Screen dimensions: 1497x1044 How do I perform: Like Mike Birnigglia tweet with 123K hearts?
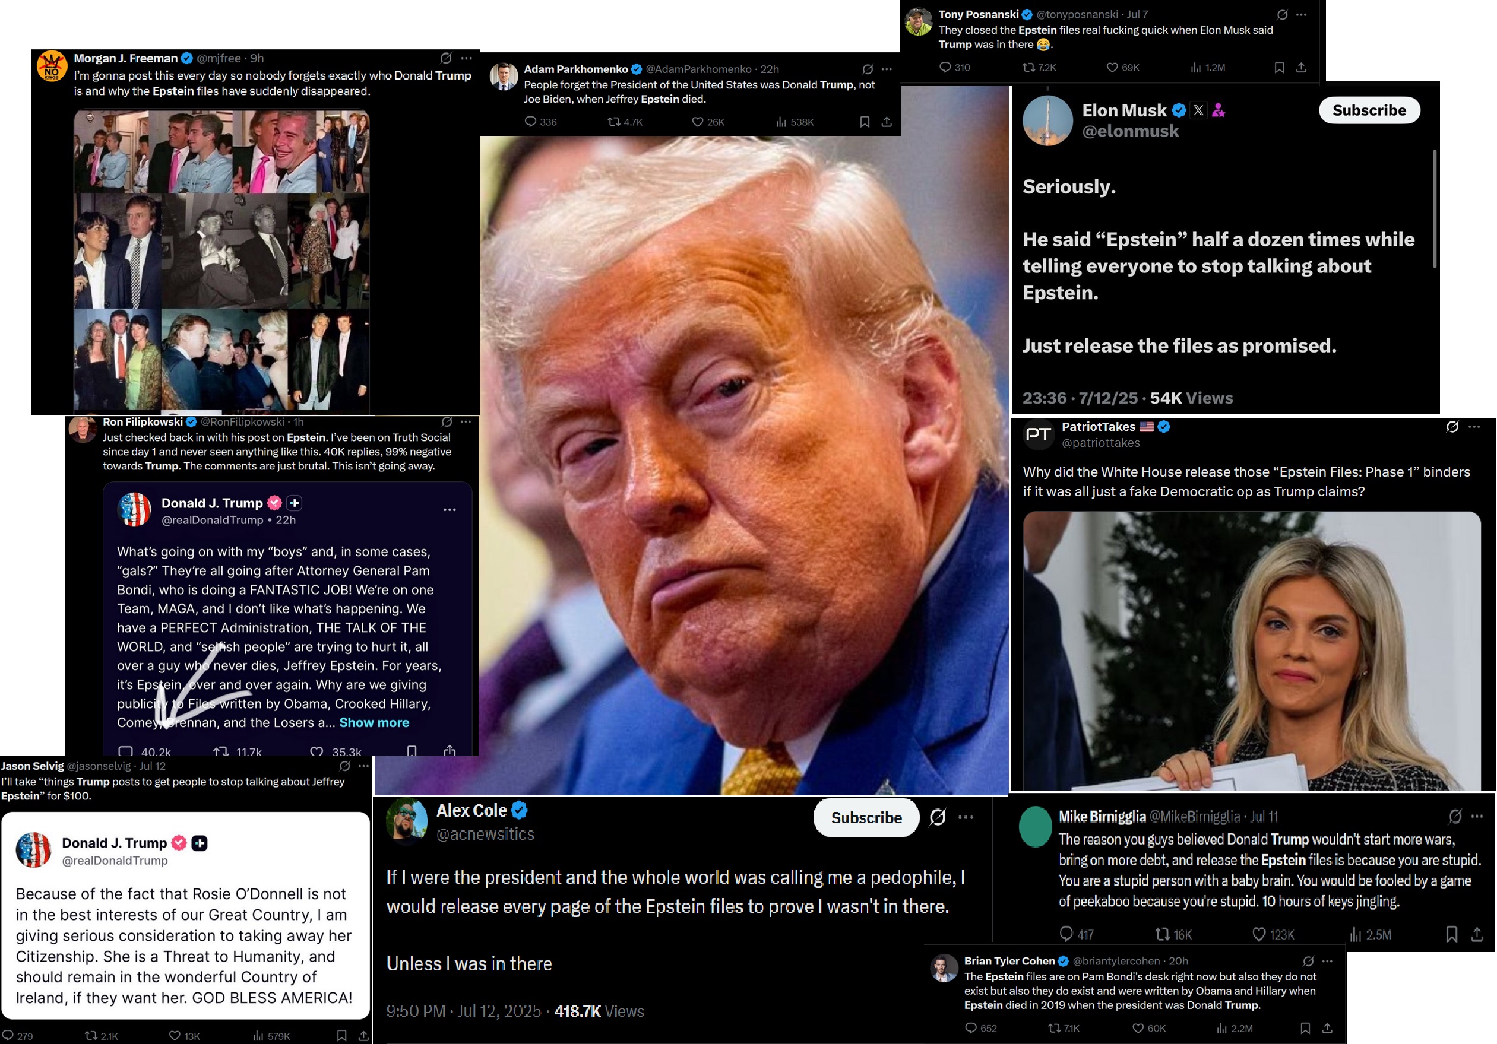1259,934
